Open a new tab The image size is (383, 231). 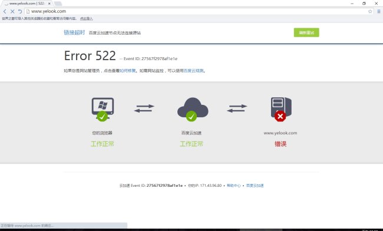pyautogui.click(x=58, y=4)
